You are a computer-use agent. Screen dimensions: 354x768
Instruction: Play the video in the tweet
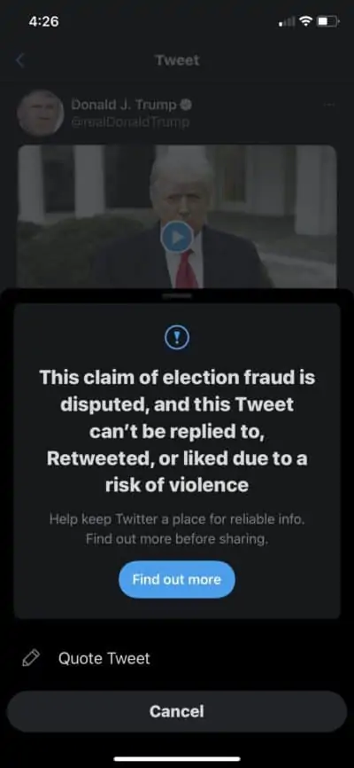(x=177, y=237)
